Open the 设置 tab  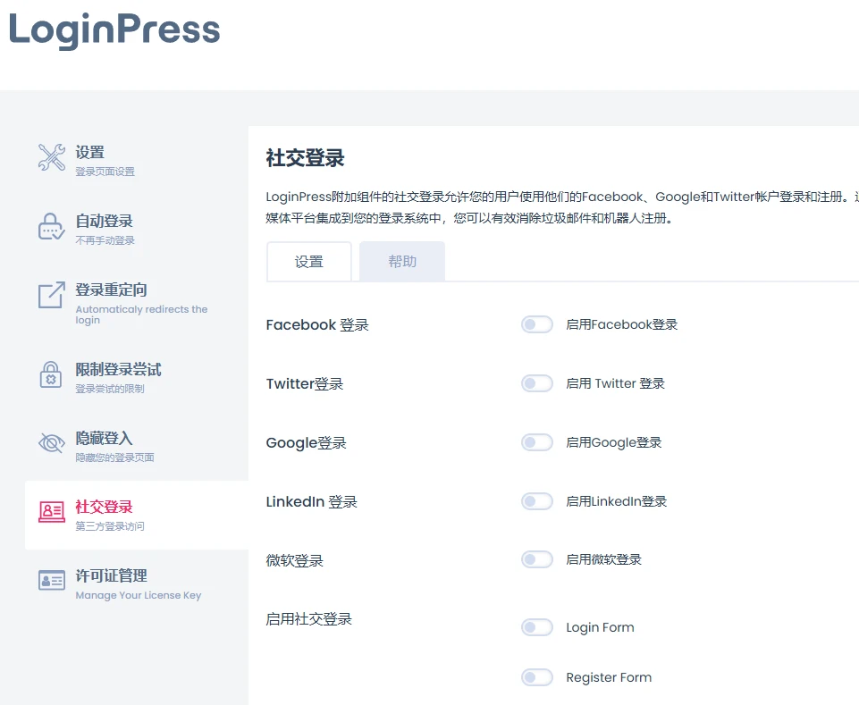coord(308,261)
